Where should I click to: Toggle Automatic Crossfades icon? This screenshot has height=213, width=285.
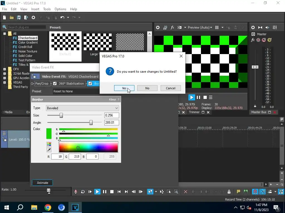click(x=262, y=192)
